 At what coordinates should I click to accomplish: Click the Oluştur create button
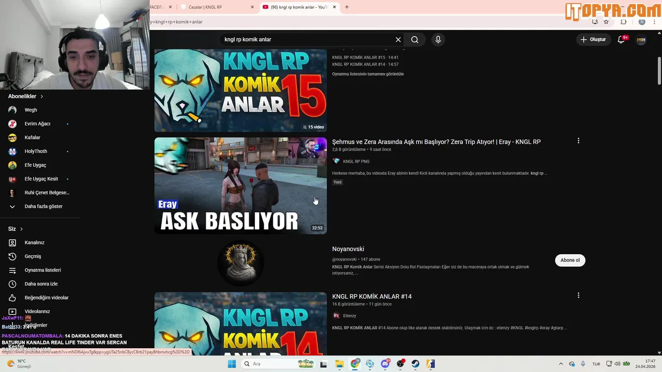click(593, 39)
